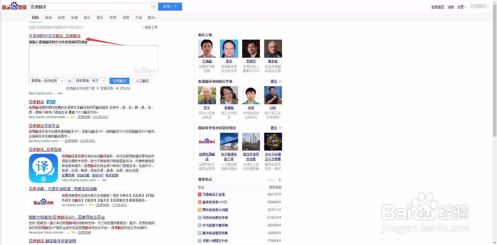Click the Baidu logo at top left
497x245 pixels.
14,6
